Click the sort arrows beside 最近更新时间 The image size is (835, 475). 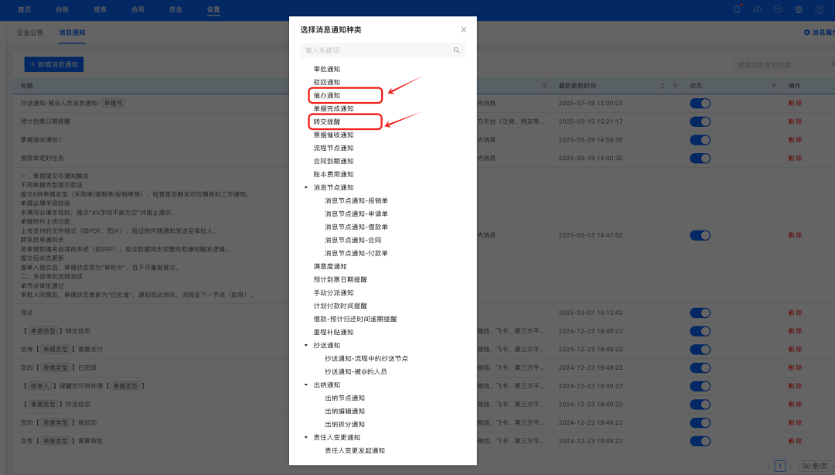tap(663, 85)
